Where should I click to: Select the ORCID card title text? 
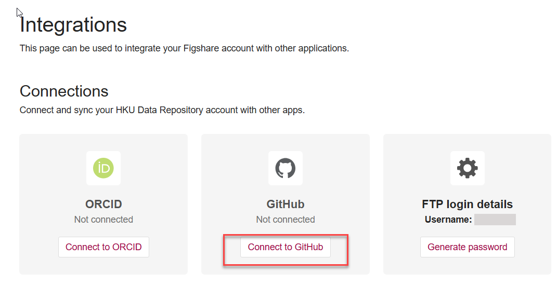click(103, 204)
